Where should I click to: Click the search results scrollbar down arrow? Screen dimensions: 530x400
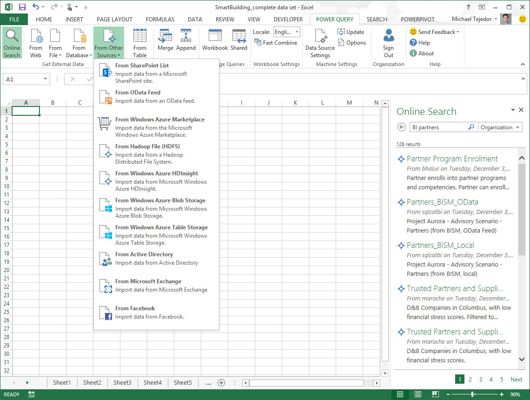(x=522, y=360)
